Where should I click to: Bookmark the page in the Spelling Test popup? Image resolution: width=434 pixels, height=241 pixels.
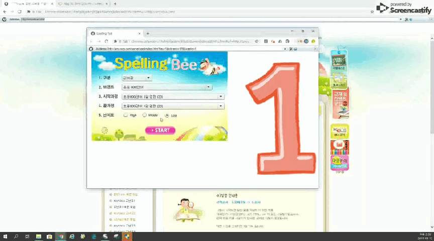click(257, 41)
